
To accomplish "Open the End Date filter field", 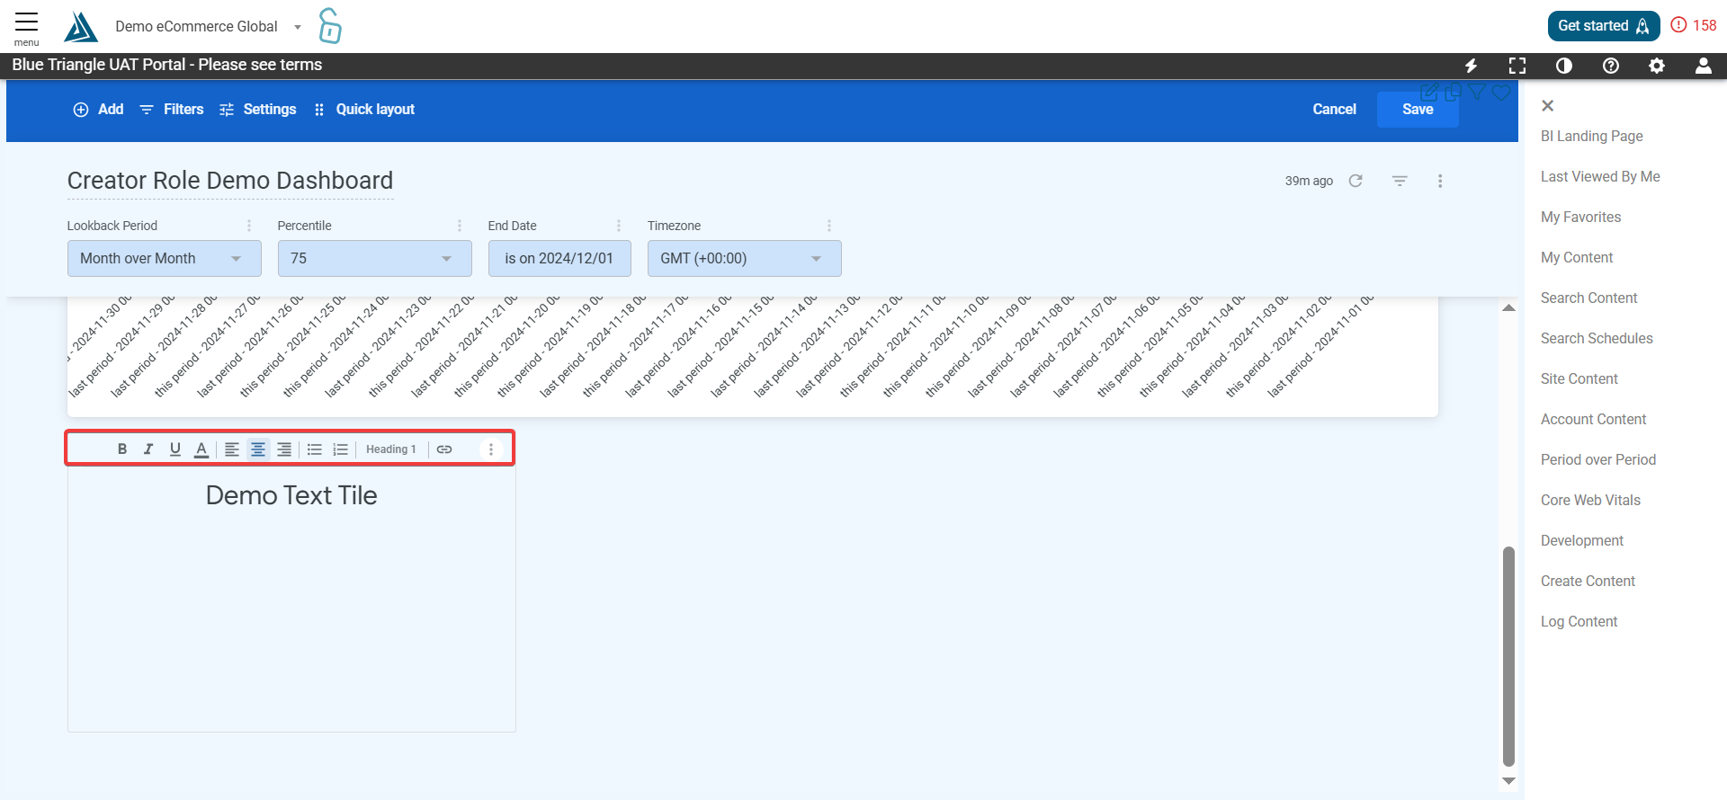I will pos(559,259).
